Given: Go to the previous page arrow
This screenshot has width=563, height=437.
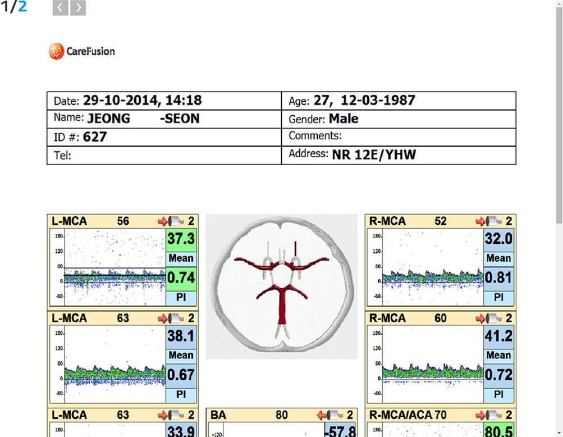Looking at the screenshot, I should click(x=60, y=7).
